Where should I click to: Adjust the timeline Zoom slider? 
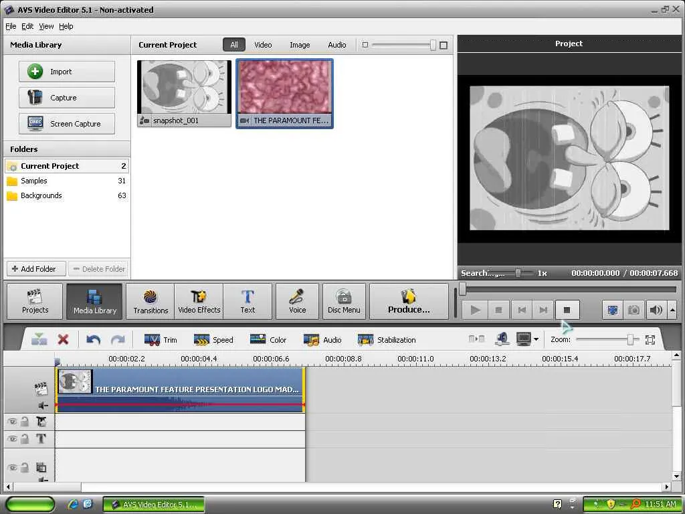[630, 339]
